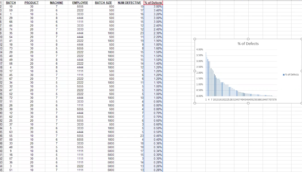The image size is (302, 172).
Task: Select the batch number 74 cell
Action: 11,29
